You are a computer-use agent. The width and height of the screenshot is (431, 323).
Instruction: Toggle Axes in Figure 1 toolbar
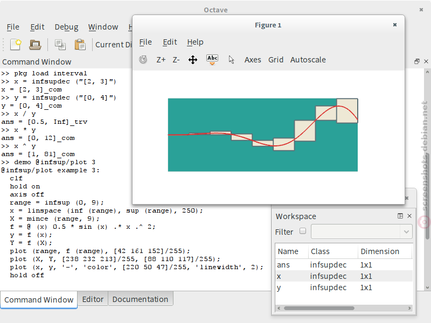pyautogui.click(x=253, y=60)
